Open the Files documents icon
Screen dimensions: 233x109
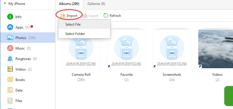(x=10, y=101)
